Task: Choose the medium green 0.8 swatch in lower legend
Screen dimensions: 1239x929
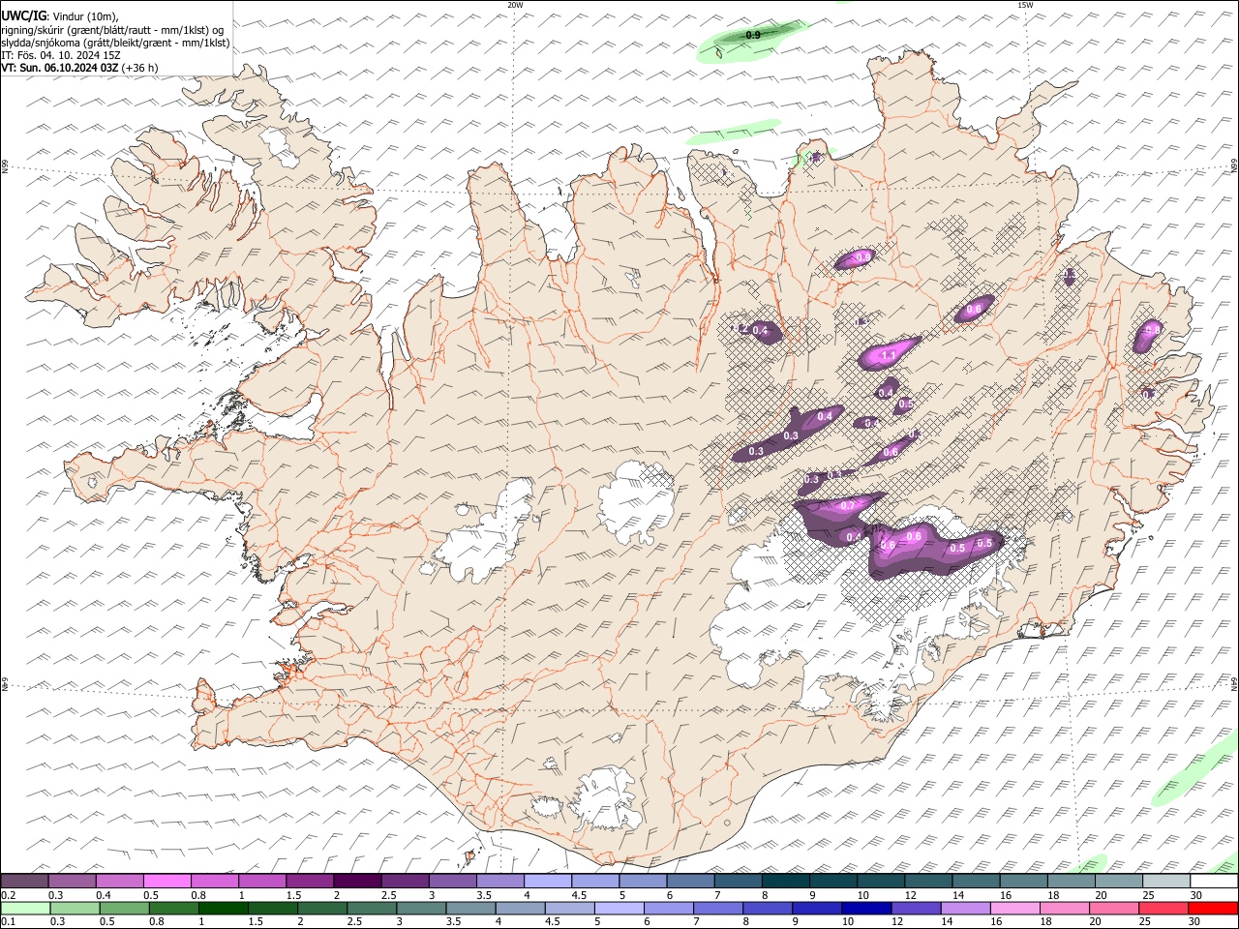Action: point(174,909)
